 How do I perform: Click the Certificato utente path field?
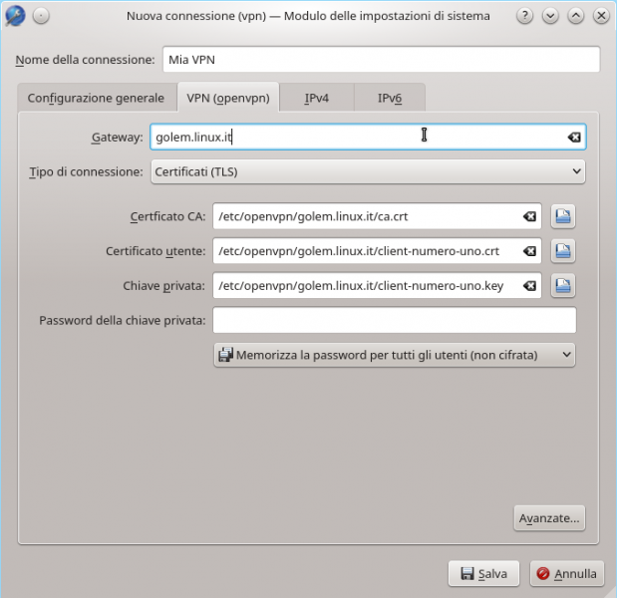point(377,251)
